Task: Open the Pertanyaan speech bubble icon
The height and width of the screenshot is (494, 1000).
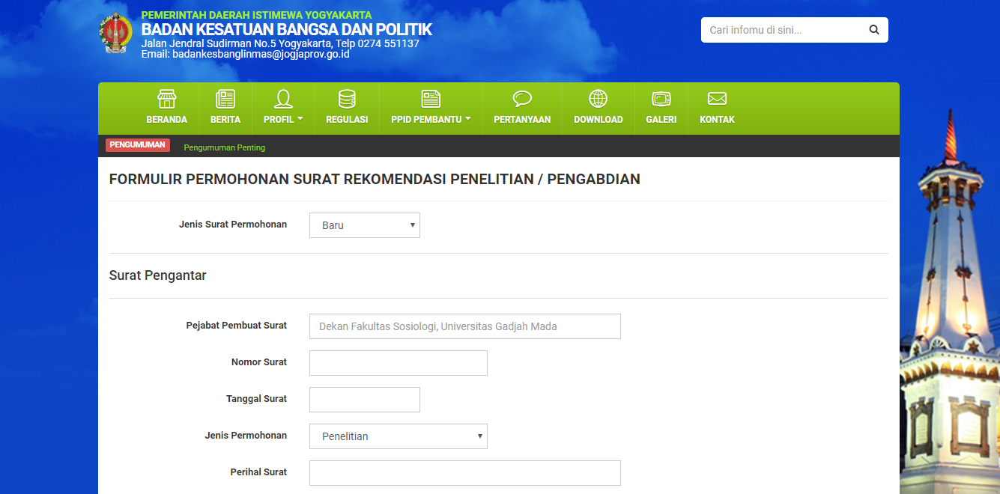Action: click(x=522, y=99)
